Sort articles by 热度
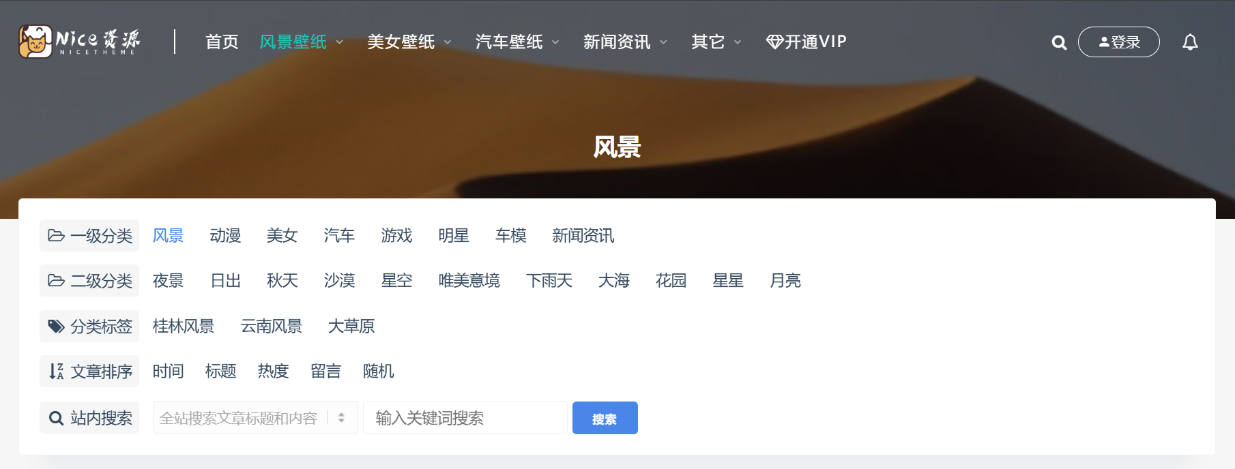This screenshot has height=469, width=1235. [274, 372]
